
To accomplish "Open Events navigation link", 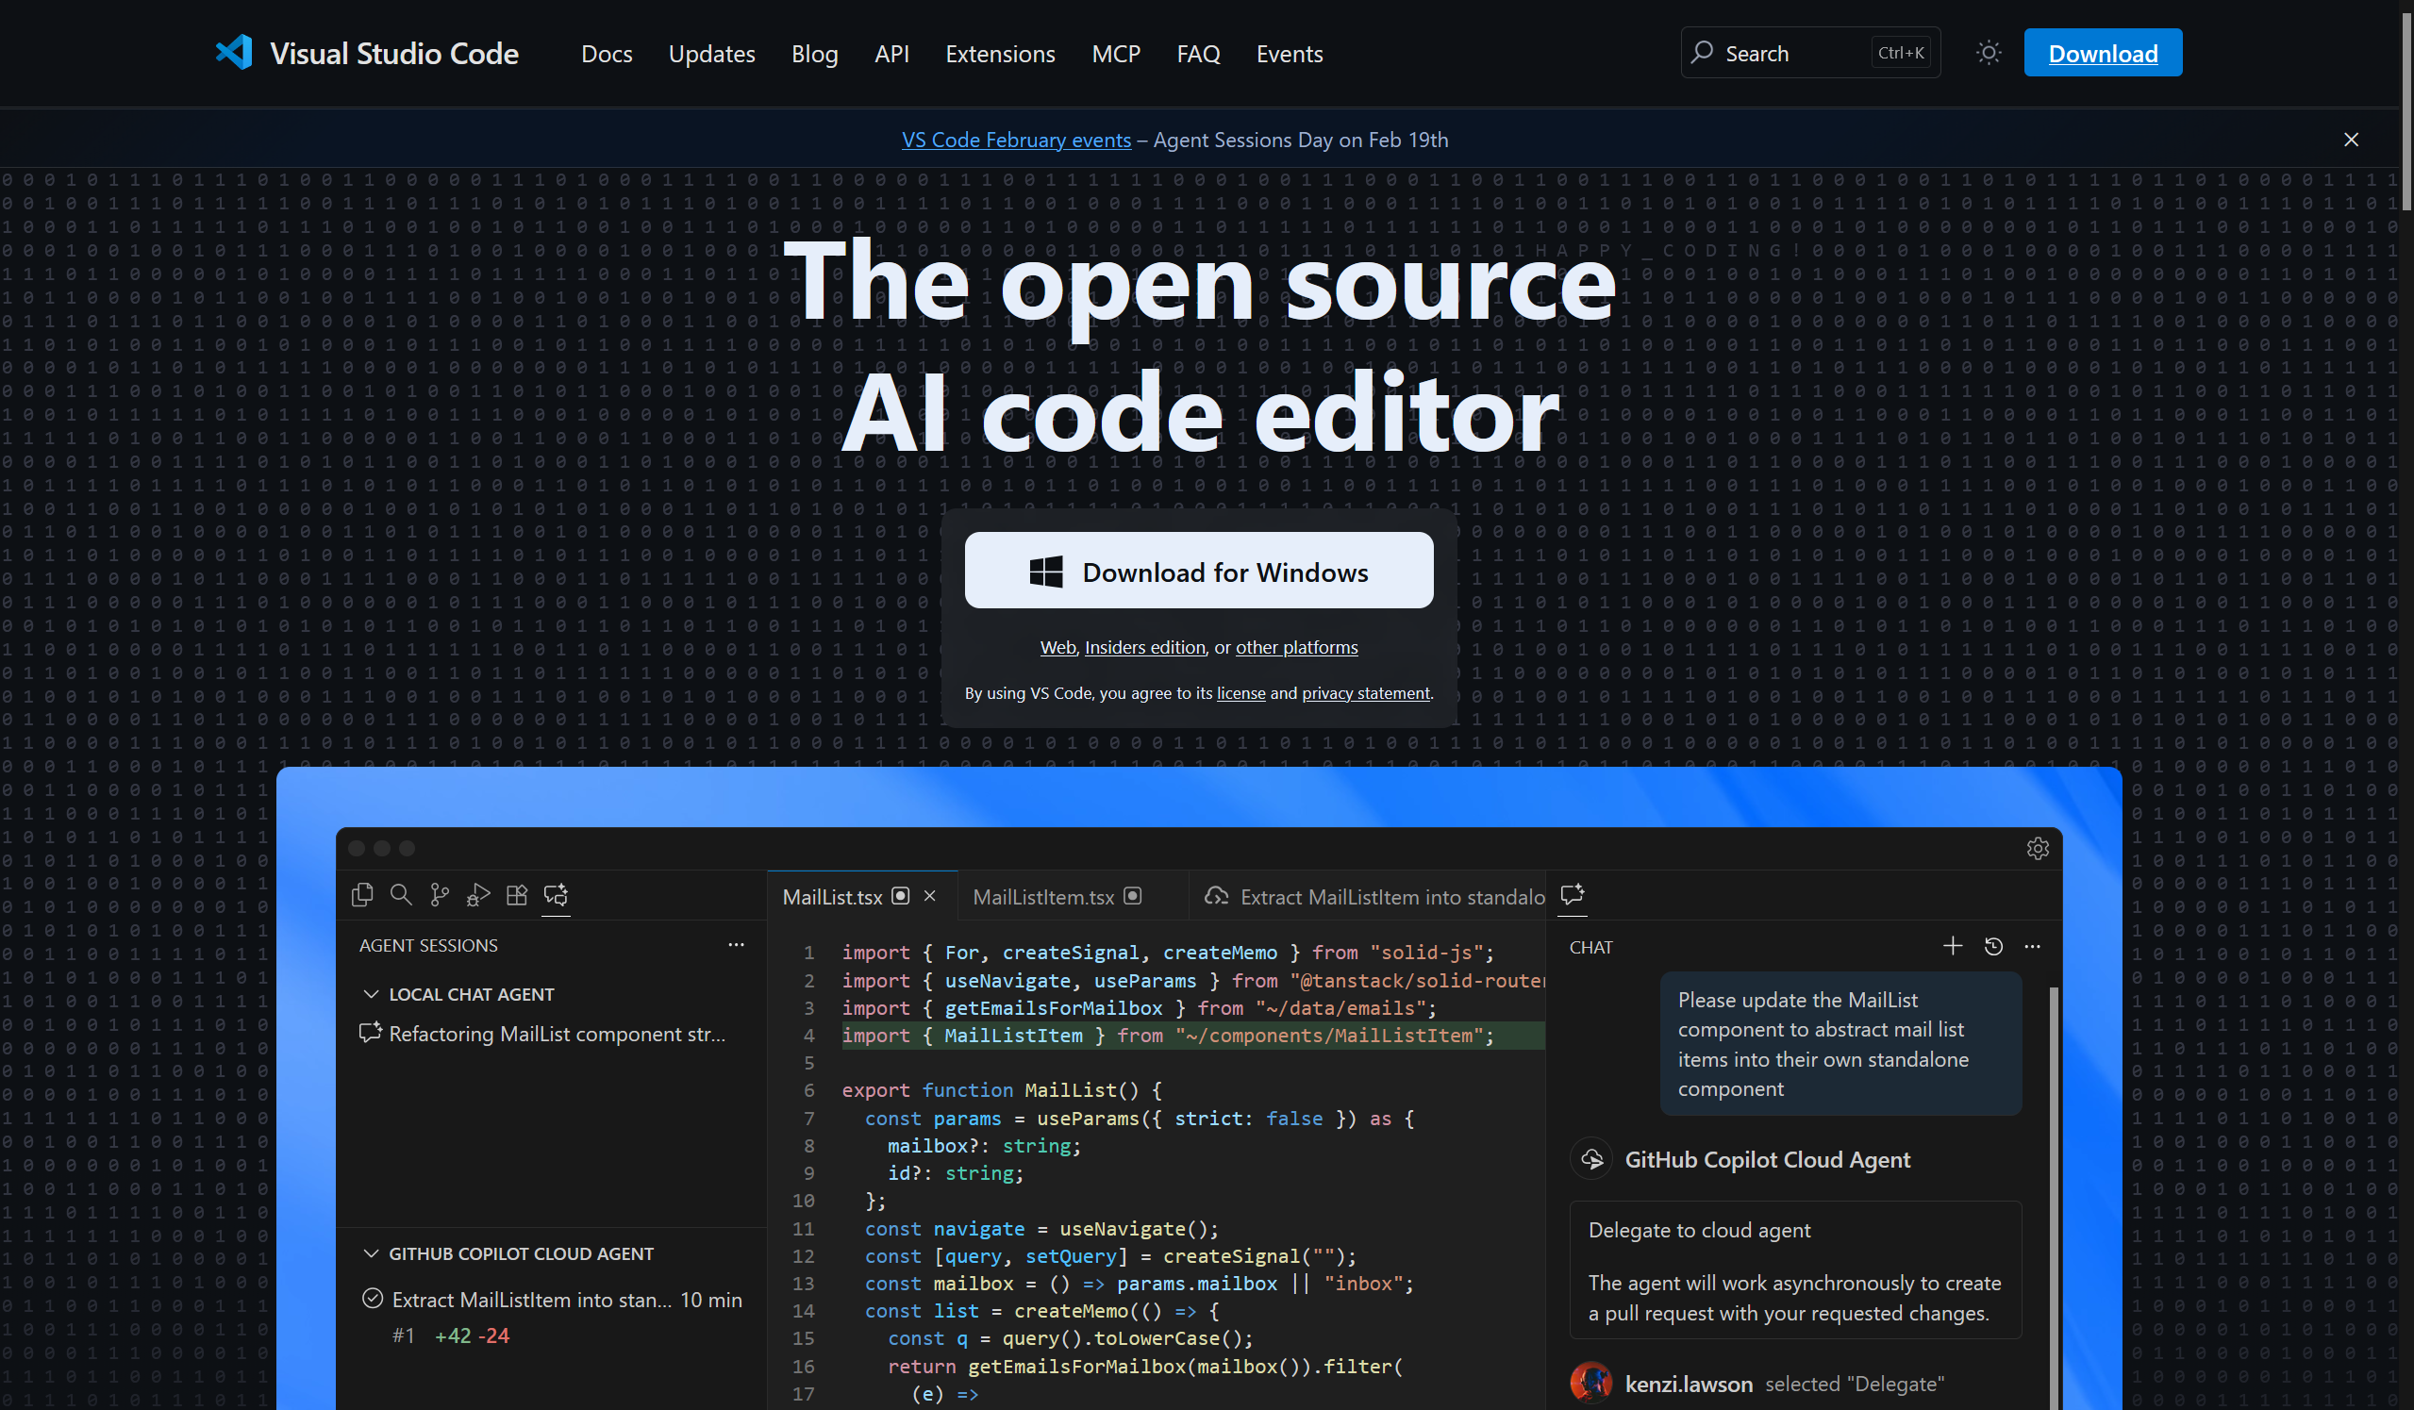I will 1290,54.
